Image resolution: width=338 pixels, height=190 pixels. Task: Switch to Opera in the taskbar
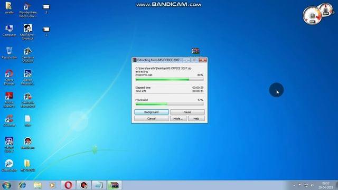pyautogui.click(x=68, y=185)
